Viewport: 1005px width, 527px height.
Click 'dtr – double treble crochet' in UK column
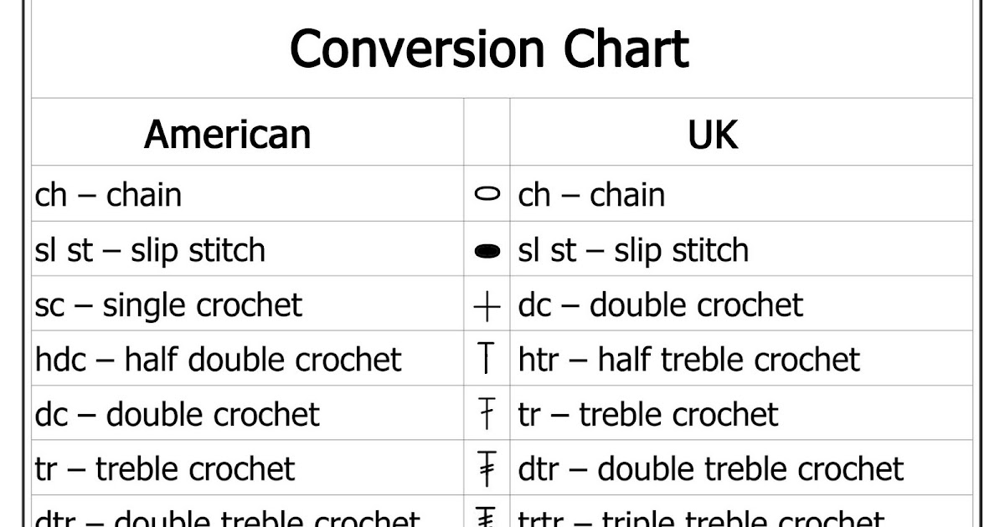coord(711,468)
